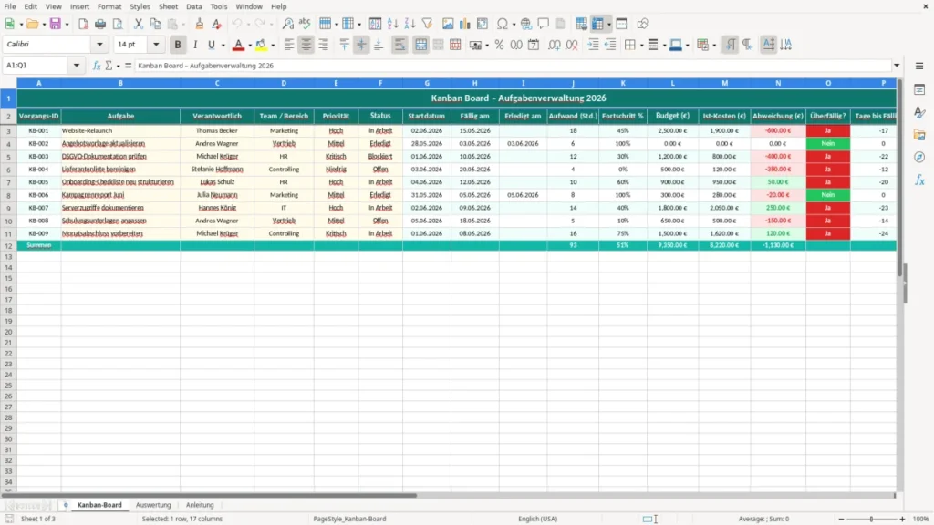Image resolution: width=934 pixels, height=525 pixels.
Task: Open sidebar Styles panel
Action: (919, 112)
